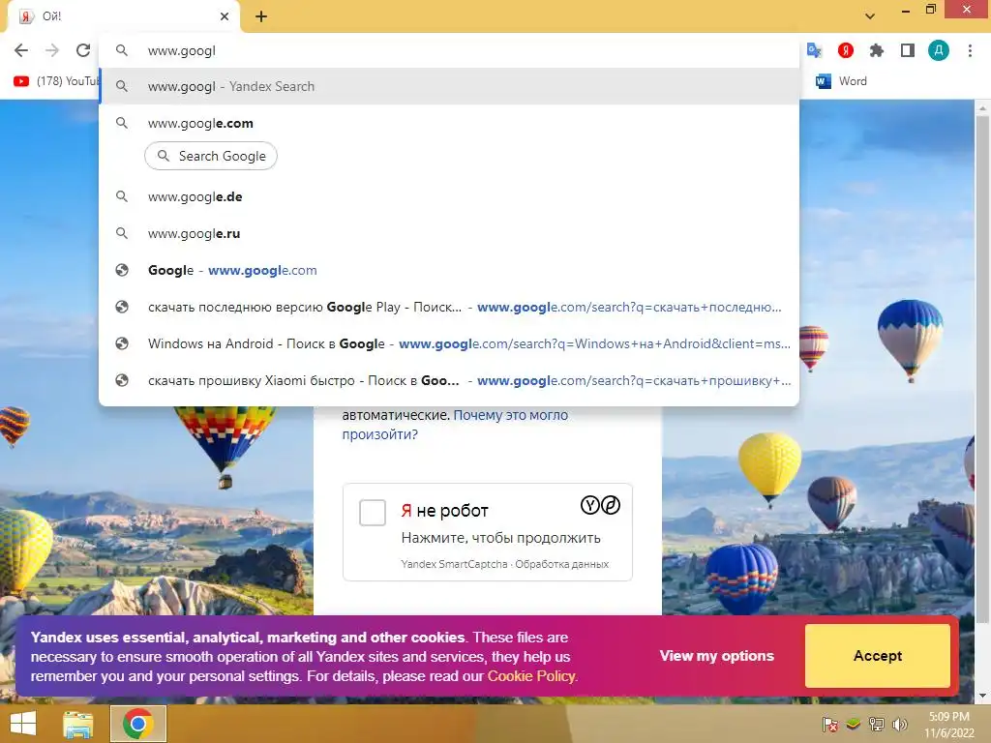The height and width of the screenshot is (743, 991).
Task: Click the network tray icon
Action: coord(876,724)
